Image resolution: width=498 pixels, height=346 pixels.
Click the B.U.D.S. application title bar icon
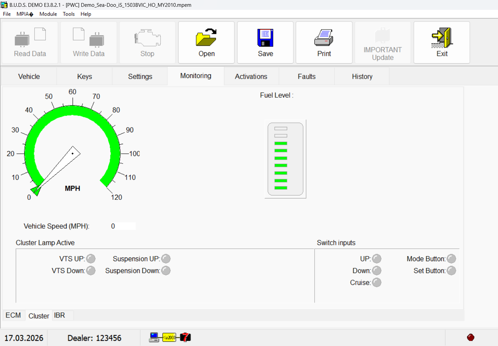[4, 5]
